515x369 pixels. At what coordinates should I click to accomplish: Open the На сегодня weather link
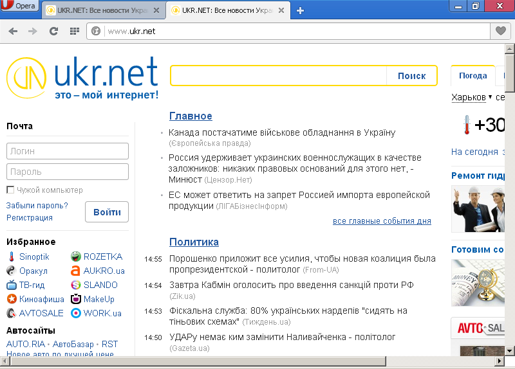(474, 152)
